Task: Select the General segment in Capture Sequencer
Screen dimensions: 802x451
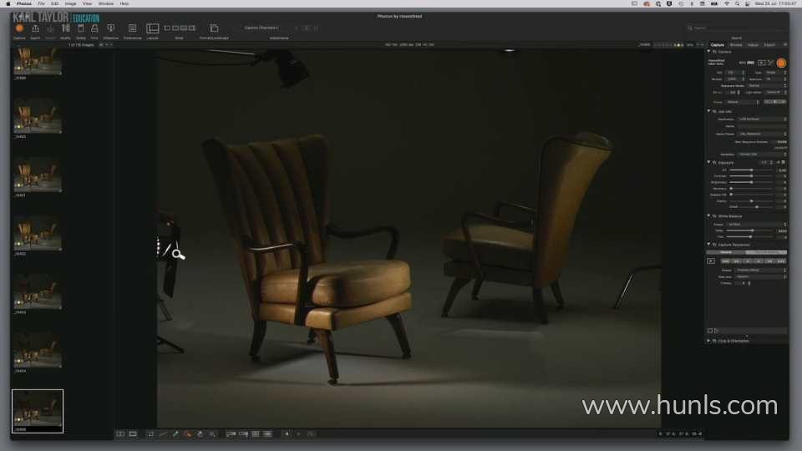Action: (726, 252)
